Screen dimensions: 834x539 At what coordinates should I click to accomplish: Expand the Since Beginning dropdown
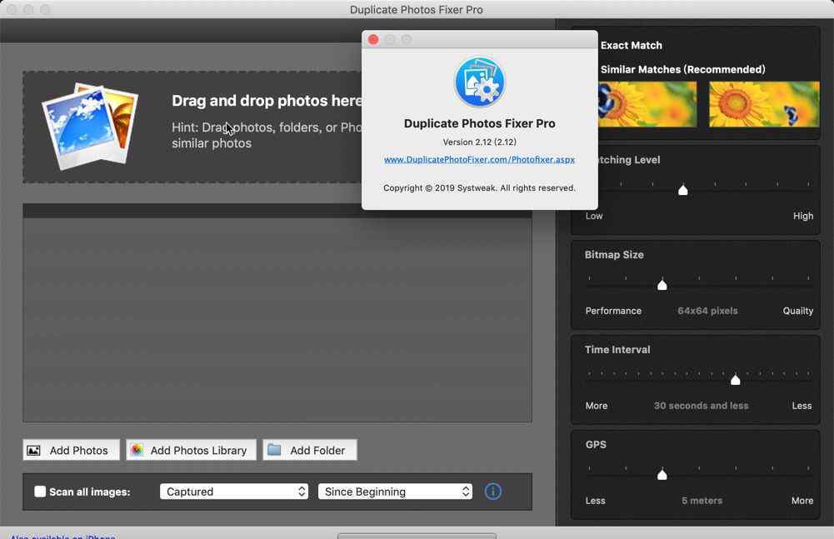coord(395,492)
